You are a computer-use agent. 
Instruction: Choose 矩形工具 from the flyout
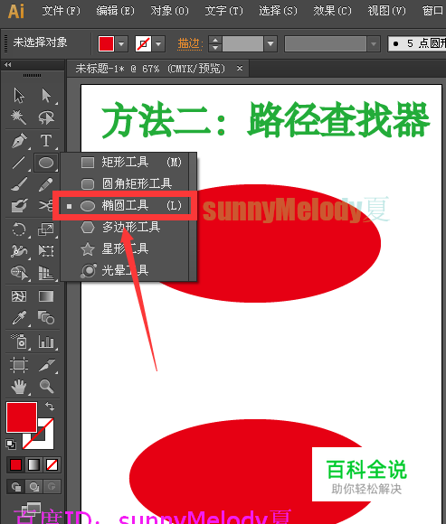pyautogui.click(x=125, y=163)
